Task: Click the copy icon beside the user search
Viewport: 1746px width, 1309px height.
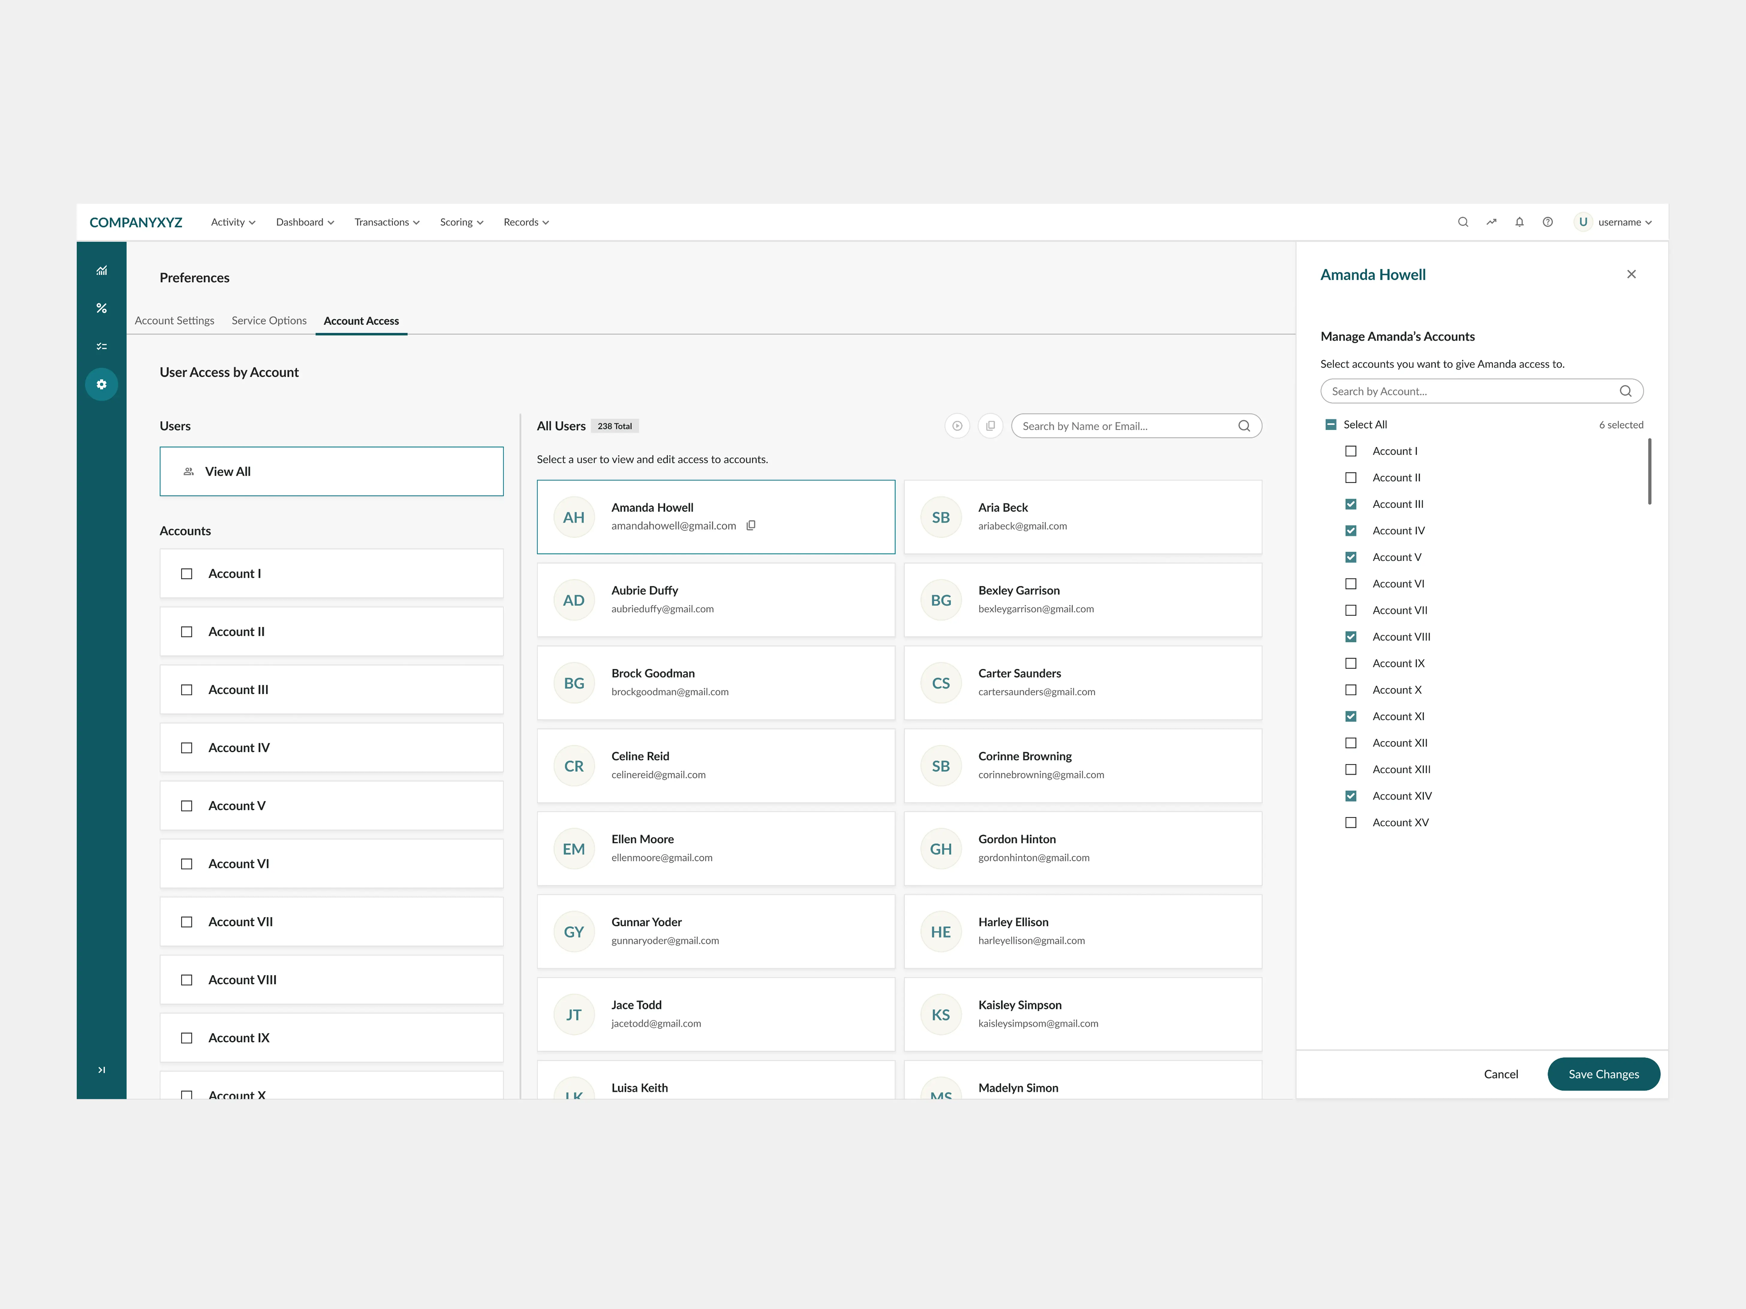Action: 990,426
